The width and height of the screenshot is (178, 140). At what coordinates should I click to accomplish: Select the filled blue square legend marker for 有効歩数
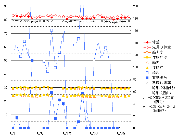click(147, 78)
